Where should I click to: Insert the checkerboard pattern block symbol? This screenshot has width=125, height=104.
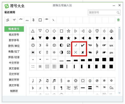tap(61, 67)
